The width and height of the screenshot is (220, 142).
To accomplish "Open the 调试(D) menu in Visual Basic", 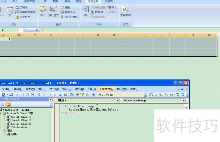I will coord(67,89).
